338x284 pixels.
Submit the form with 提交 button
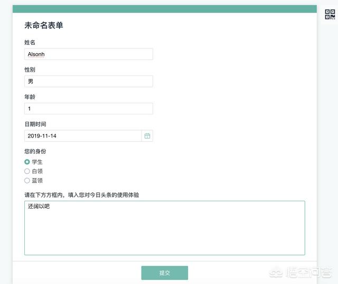(165, 273)
